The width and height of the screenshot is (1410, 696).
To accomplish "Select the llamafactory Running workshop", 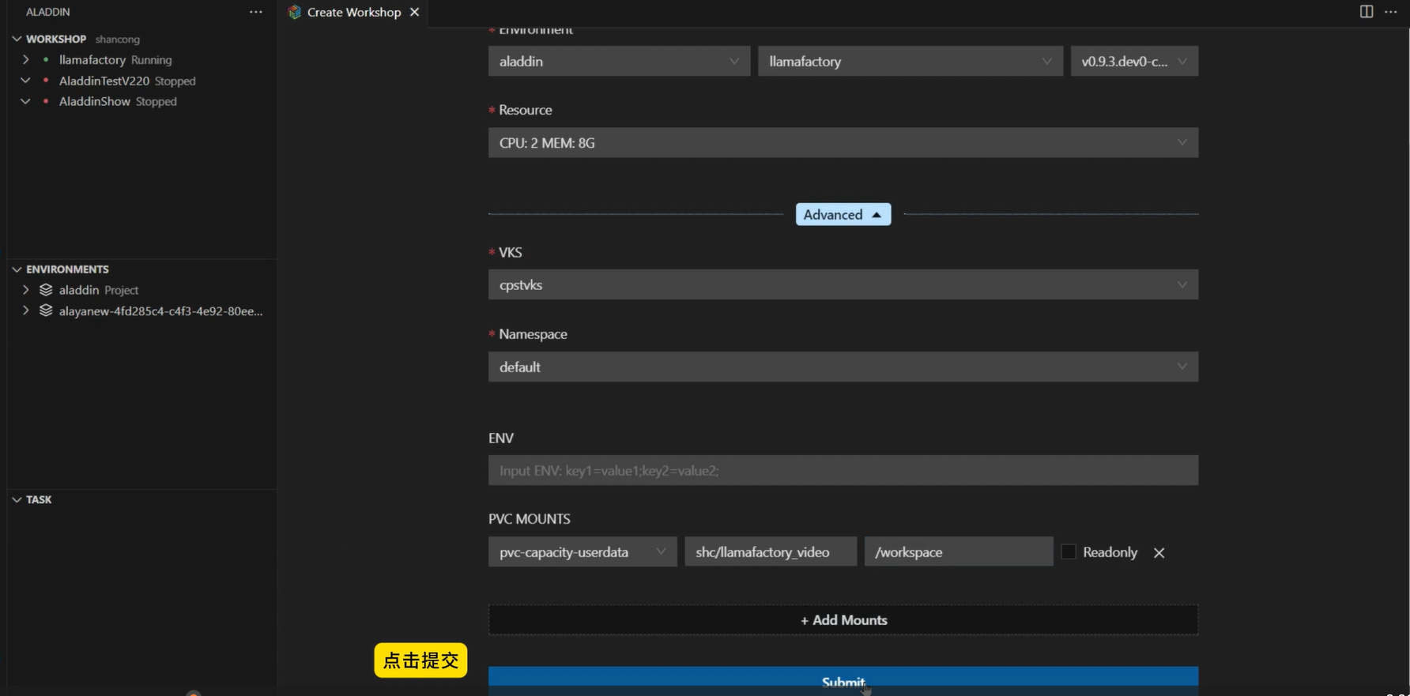I will coord(115,59).
